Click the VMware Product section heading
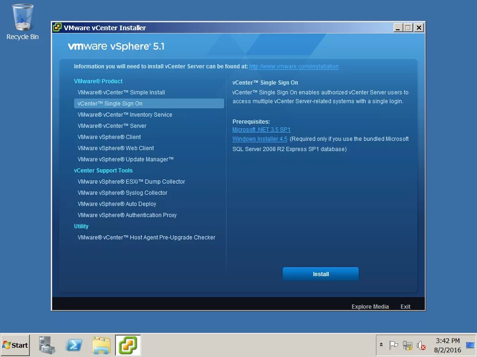477x357 pixels. tap(98, 81)
